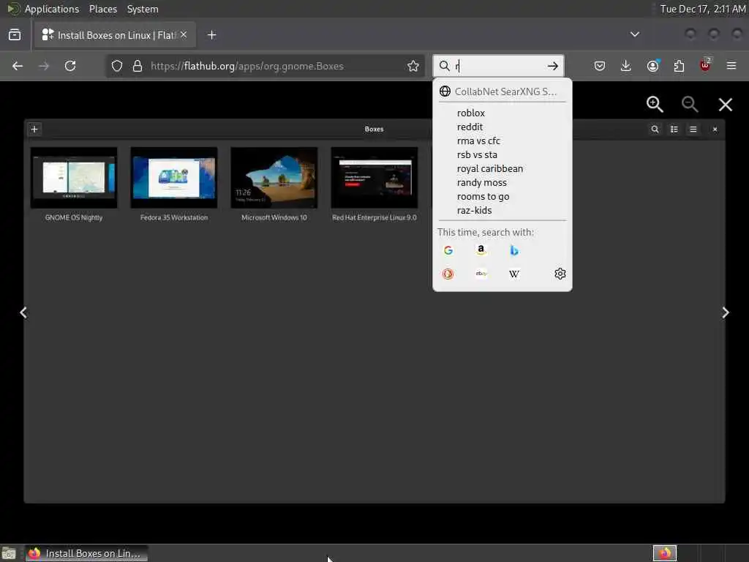The height and width of the screenshot is (562, 749).
Task: Open the tracking protection shield icon
Action: click(x=117, y=66)
